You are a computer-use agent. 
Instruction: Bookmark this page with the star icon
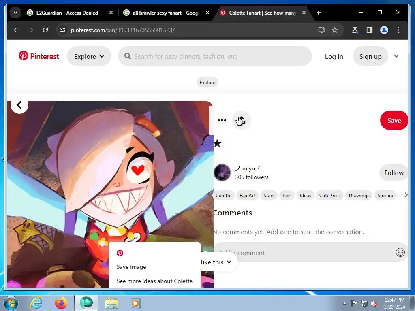pos(335,30)
